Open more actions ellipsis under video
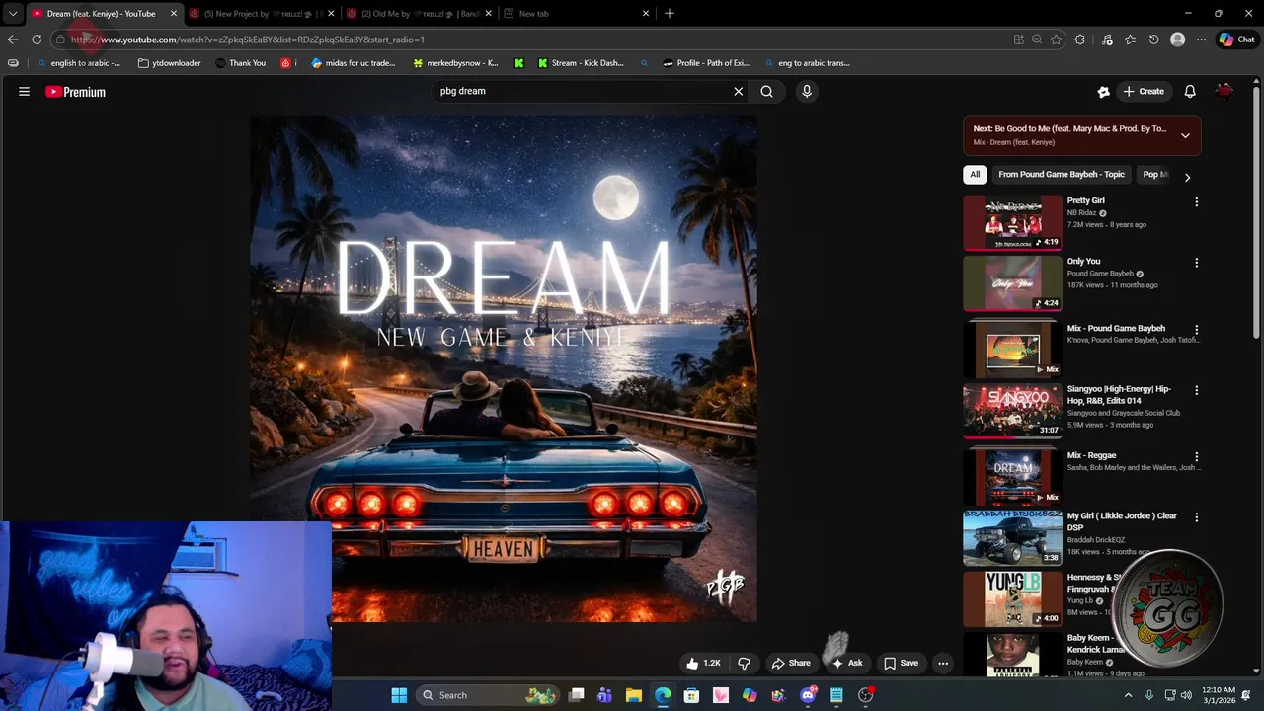Image resolution: width=1264 pixels, height=711 pixels. [x=943, y=663]
